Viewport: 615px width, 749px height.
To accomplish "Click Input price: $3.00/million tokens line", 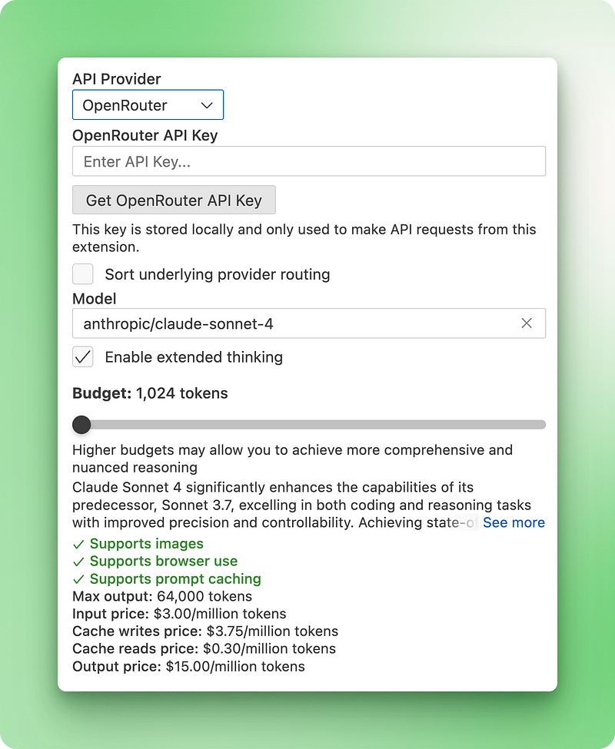I will pos(179,613).
